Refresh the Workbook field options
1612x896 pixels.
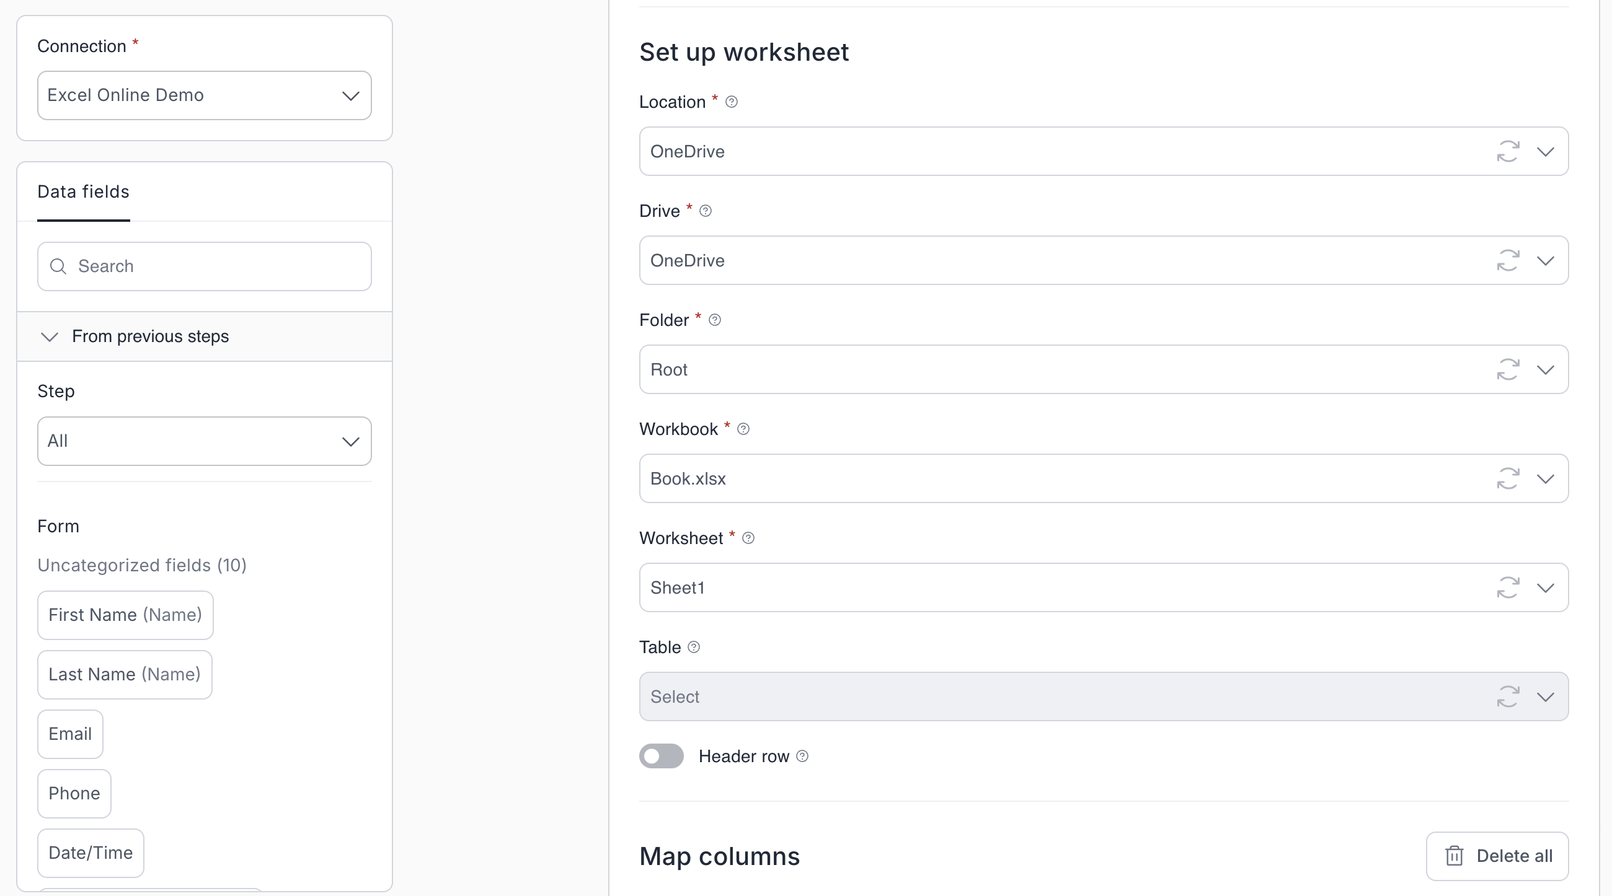(x=1507, y=478)
